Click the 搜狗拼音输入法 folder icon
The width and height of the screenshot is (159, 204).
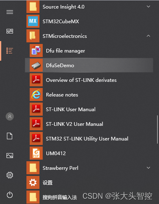[33, 197]
